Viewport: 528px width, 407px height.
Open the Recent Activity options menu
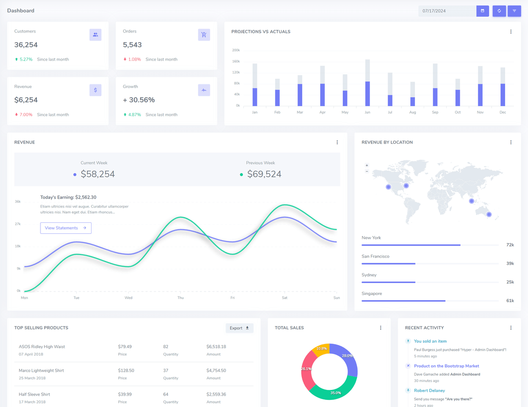pos(511,328)
